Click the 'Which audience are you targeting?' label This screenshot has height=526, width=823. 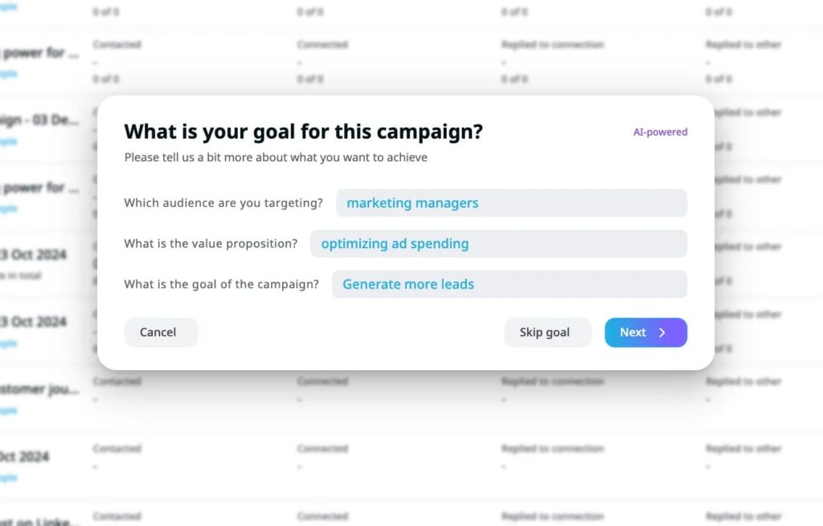coord(223,203)
